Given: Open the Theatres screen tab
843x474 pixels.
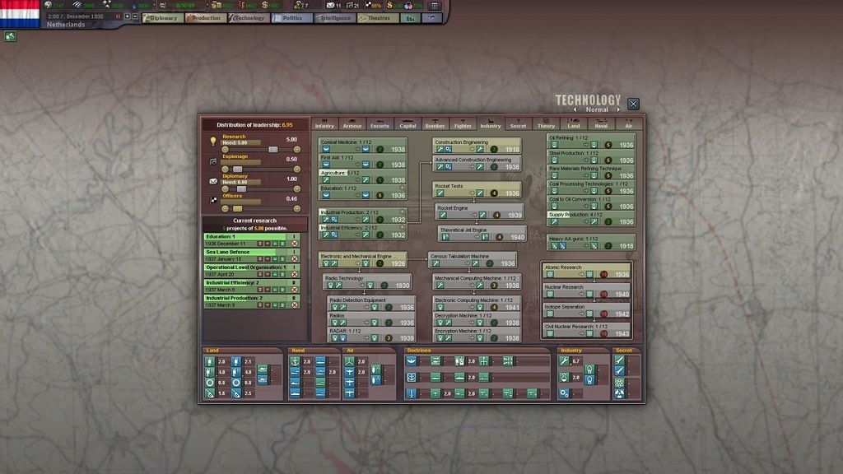Looking at the screenshot, I should tap(378, 18).
